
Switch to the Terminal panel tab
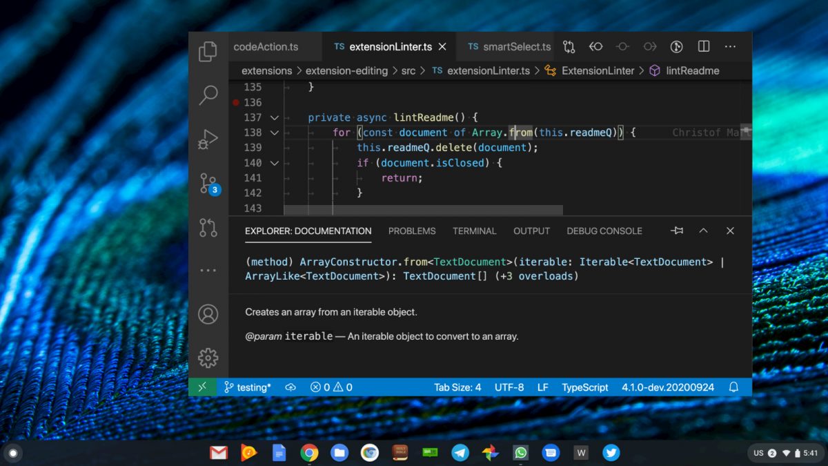click(475, 231)
